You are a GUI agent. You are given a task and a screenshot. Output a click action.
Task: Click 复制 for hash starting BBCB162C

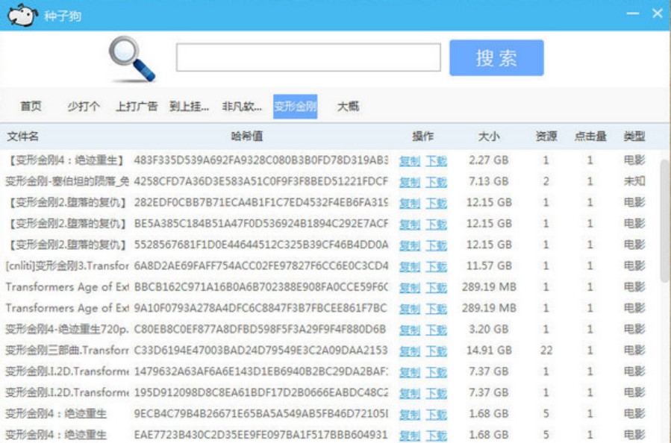[x=410, y=288]
